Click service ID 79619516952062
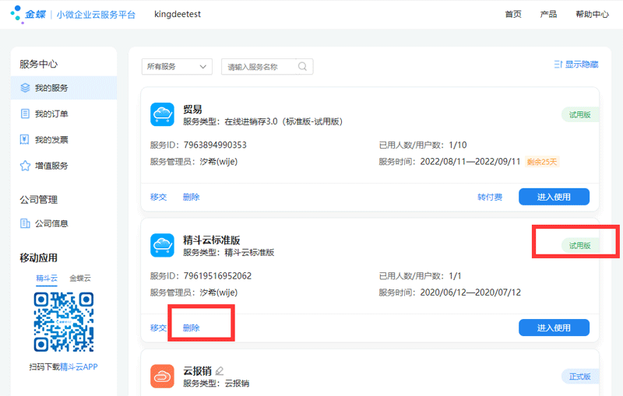The image size is (623, 396). (x=217, y=275)
